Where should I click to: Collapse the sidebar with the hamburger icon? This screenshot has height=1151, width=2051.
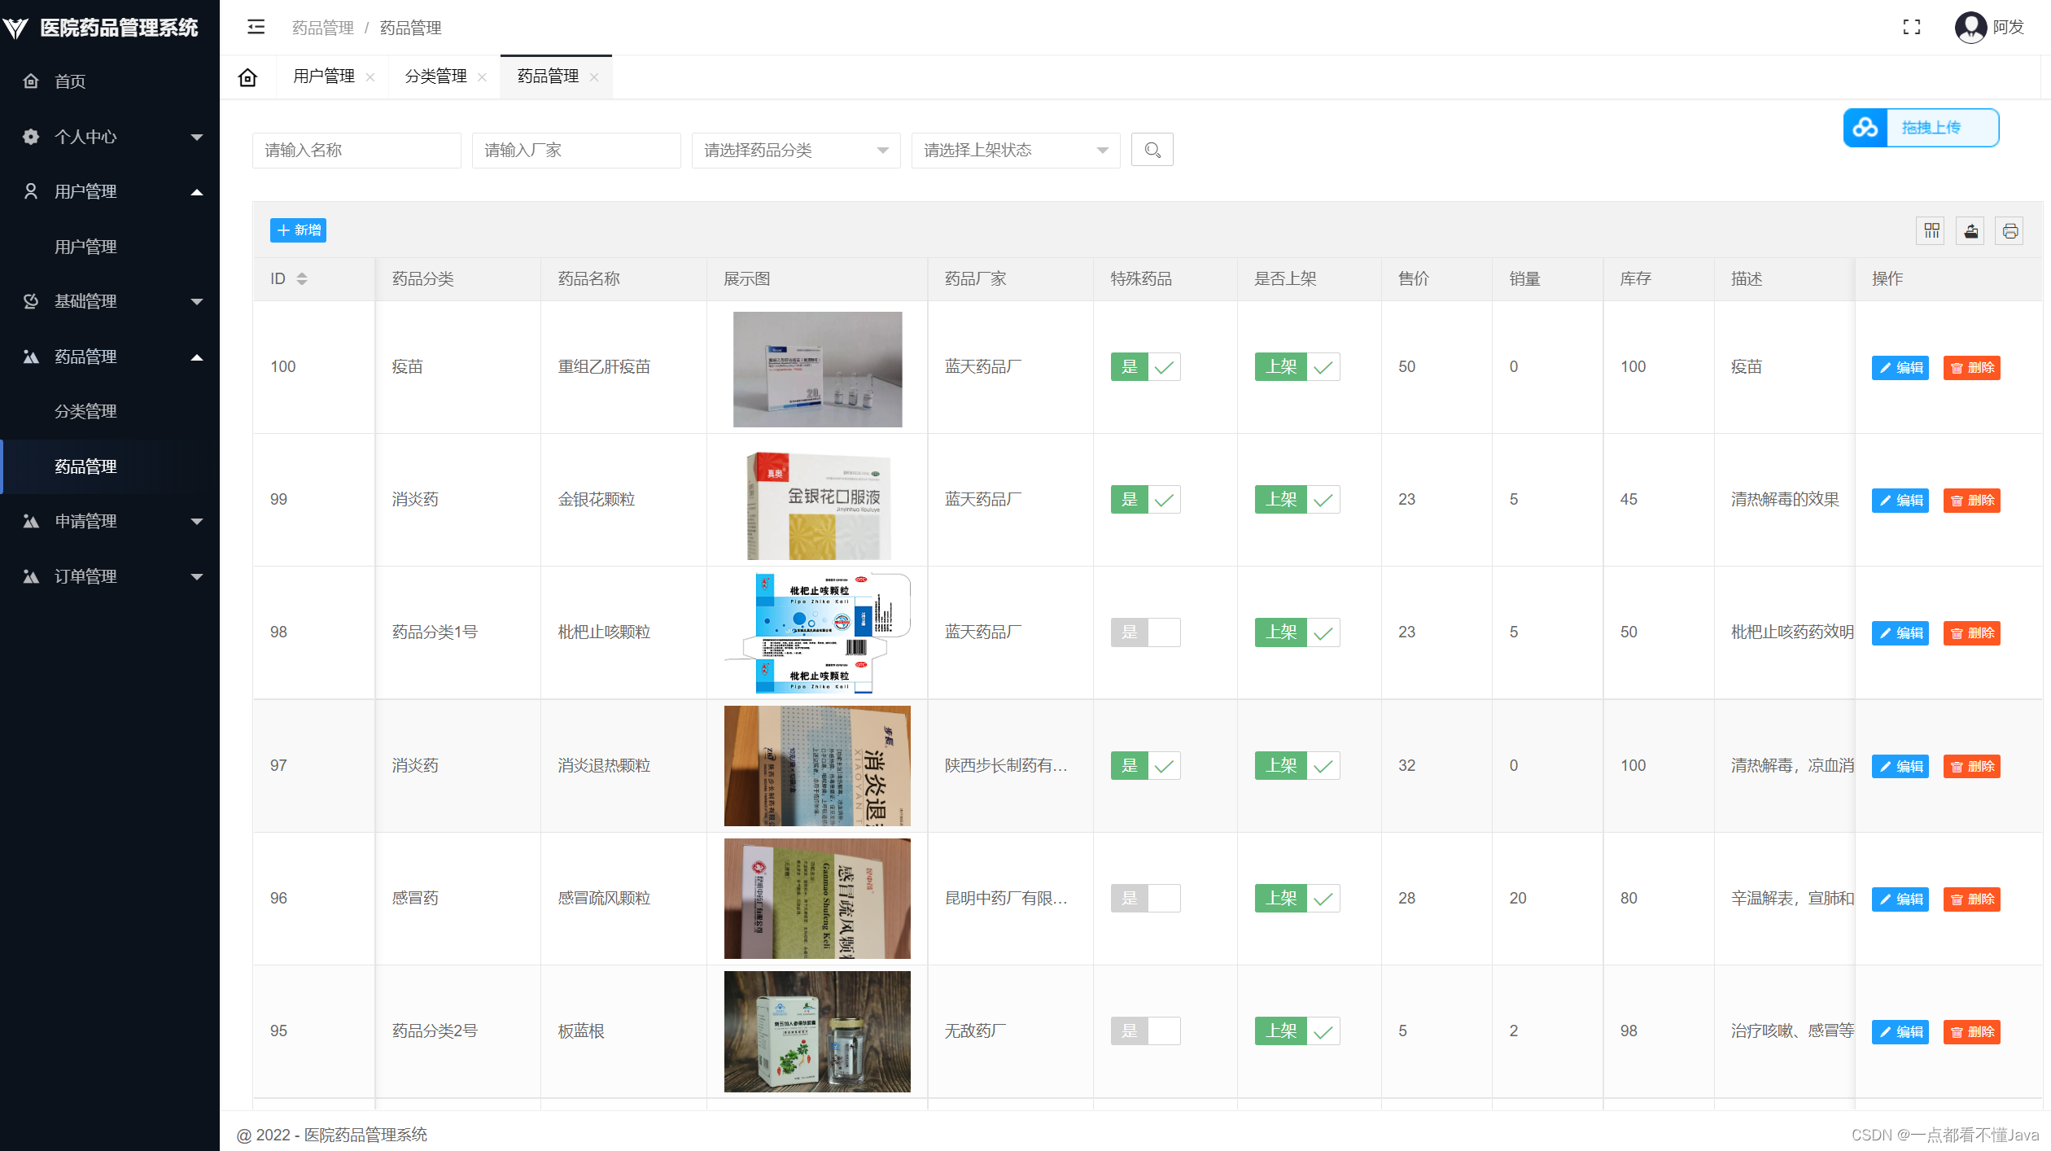tap(256, 27)
